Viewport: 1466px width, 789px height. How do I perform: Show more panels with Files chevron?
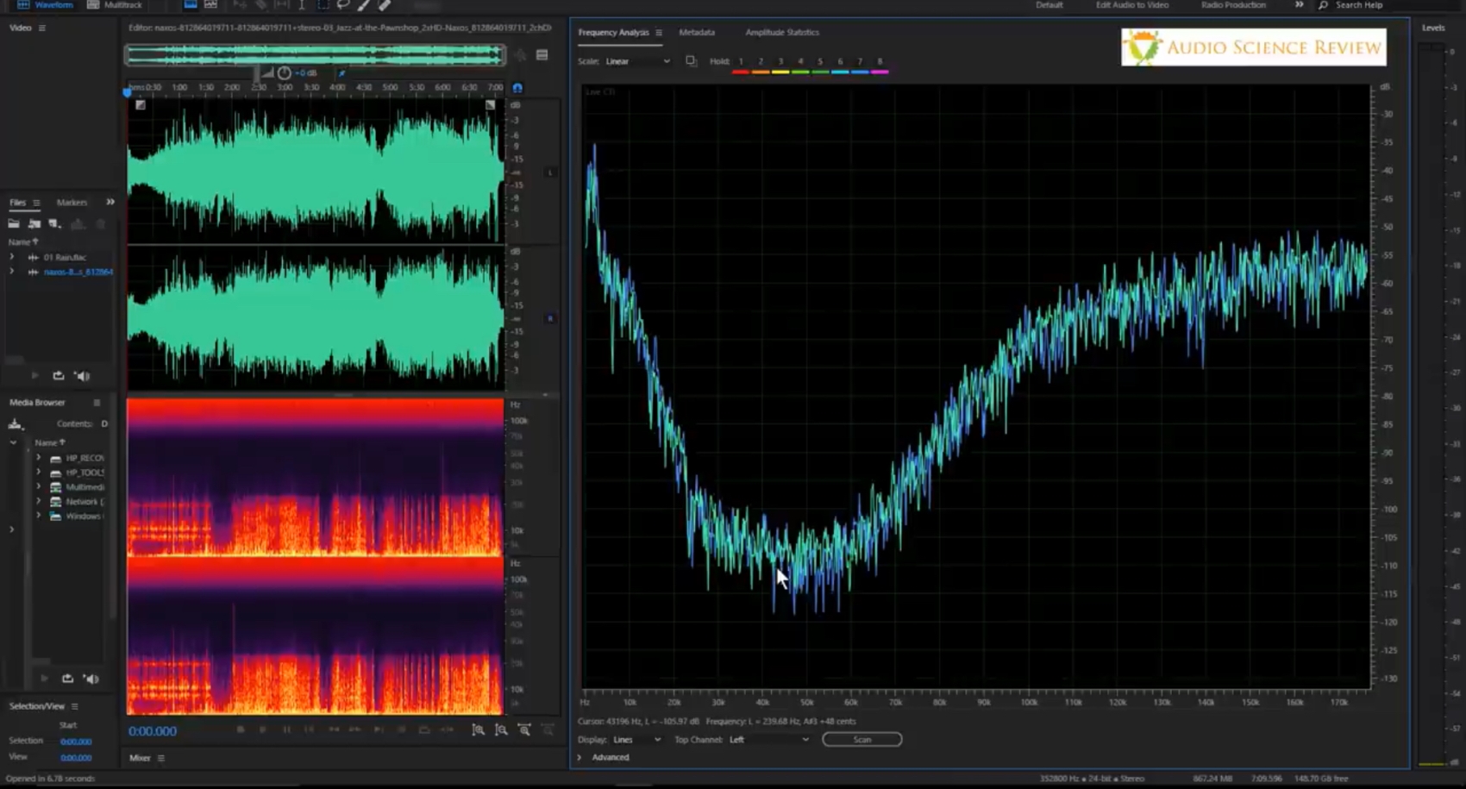pos(110,202)
